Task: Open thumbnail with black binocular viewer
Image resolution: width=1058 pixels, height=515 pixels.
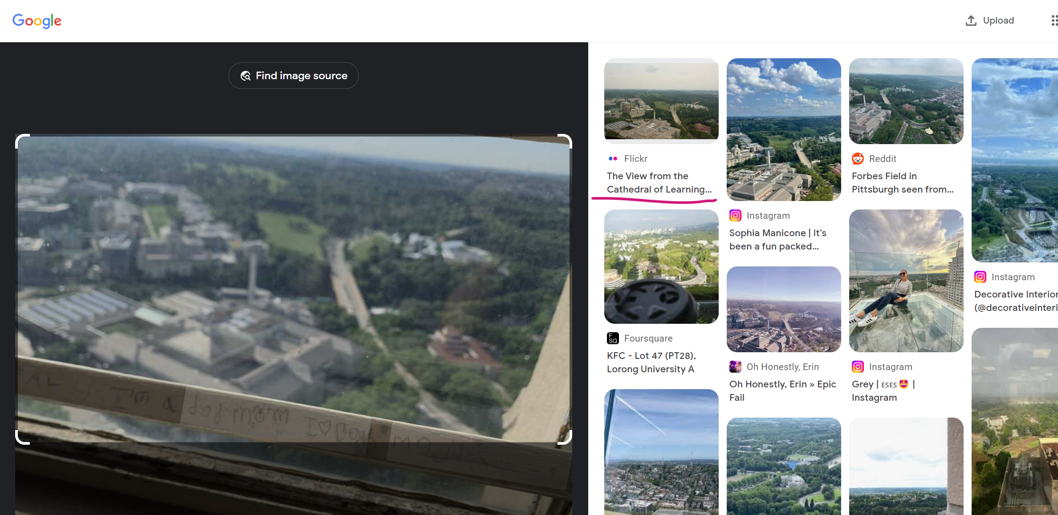Action: point(661,266)
